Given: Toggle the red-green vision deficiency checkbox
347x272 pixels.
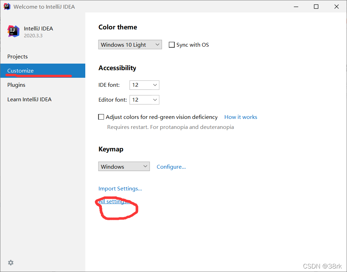Looking at the screenshot, I should click(101, 117).
